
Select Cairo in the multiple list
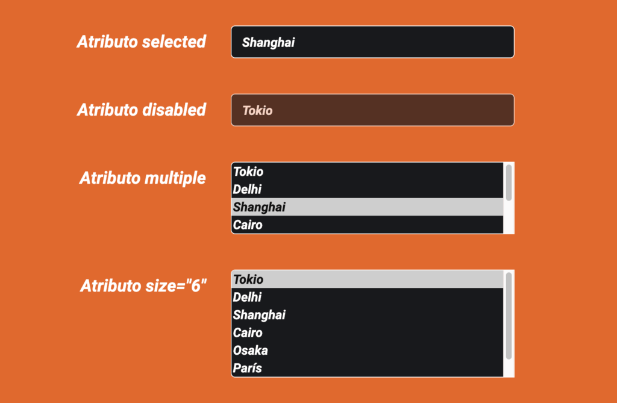click(367, 225)
